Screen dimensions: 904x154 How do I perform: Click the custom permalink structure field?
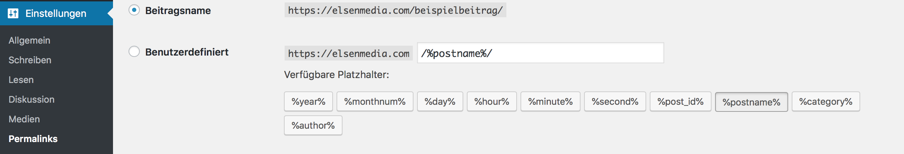pos(540,53)
